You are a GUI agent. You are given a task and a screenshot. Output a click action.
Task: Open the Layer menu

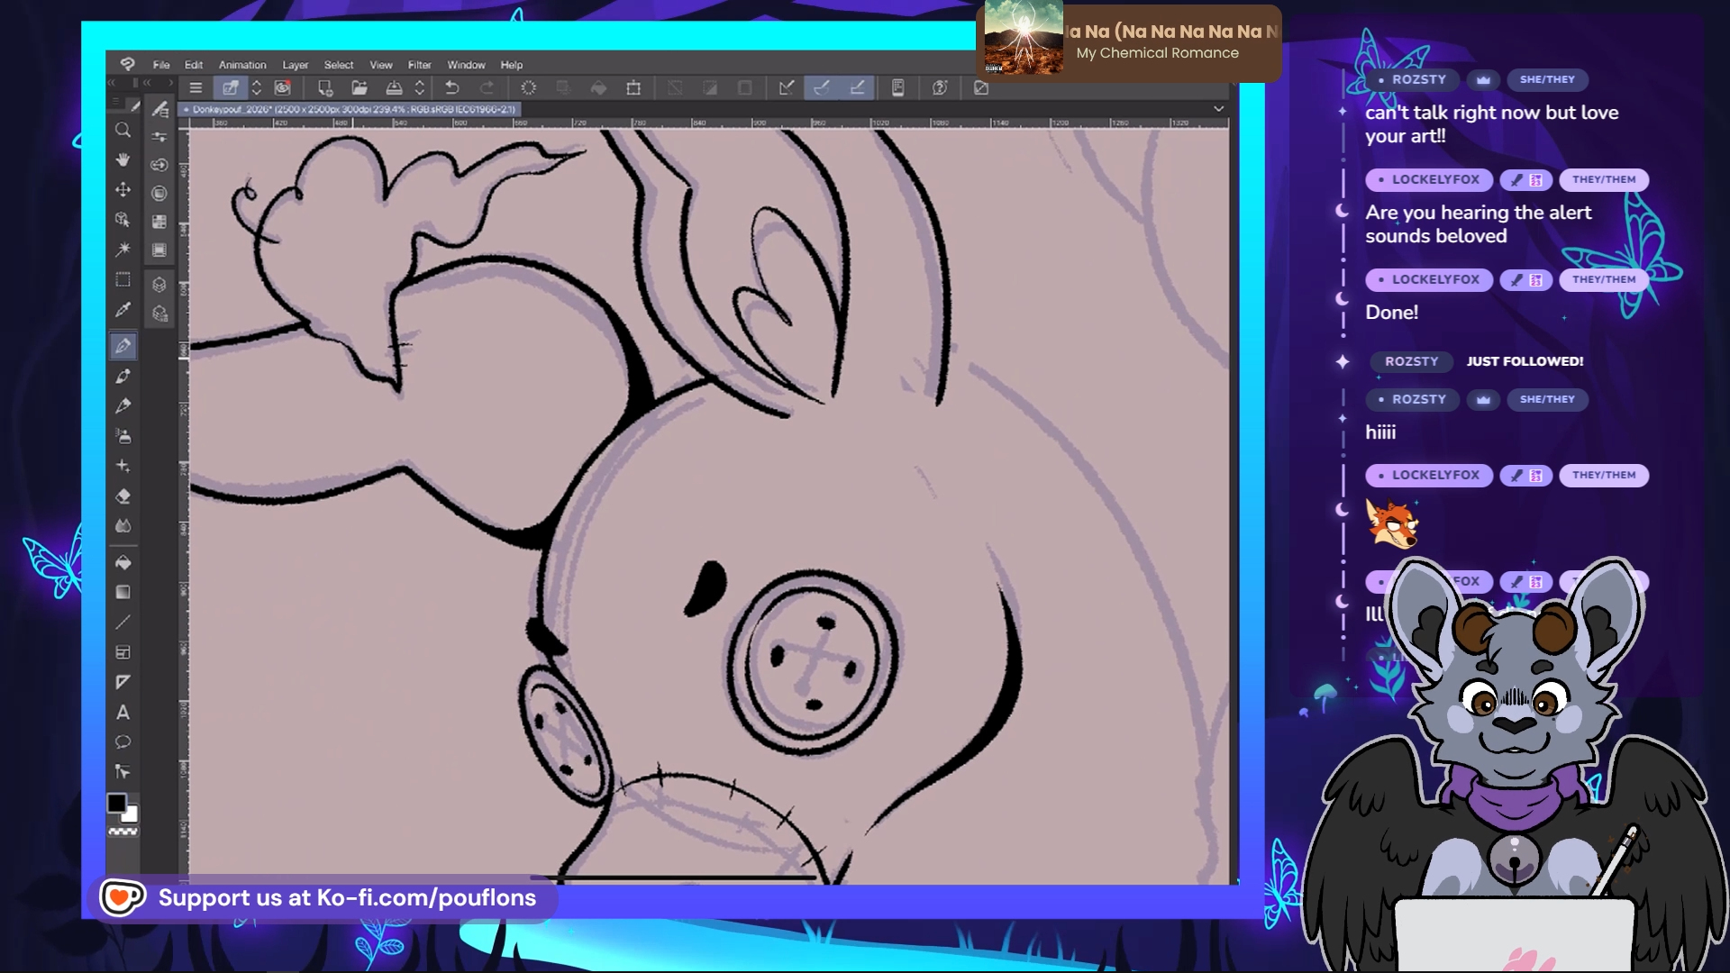tap(295, 65)
